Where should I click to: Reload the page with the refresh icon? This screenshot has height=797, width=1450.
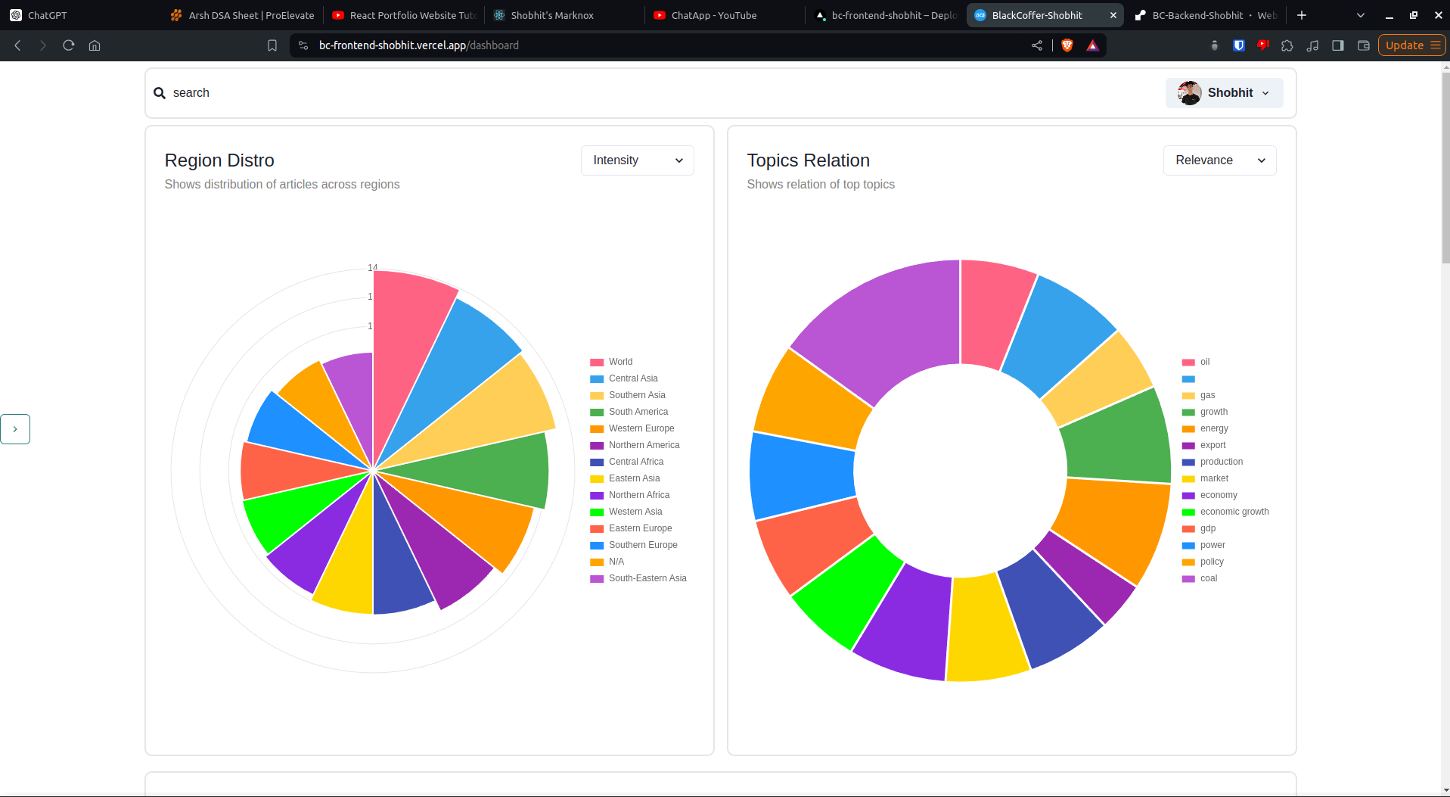(69, 45)
